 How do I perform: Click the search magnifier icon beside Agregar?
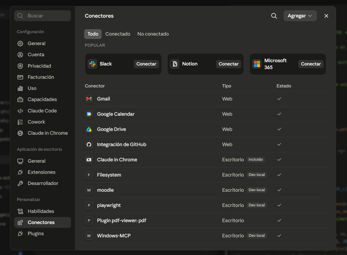pyautogui.click(x=274, y=16)
